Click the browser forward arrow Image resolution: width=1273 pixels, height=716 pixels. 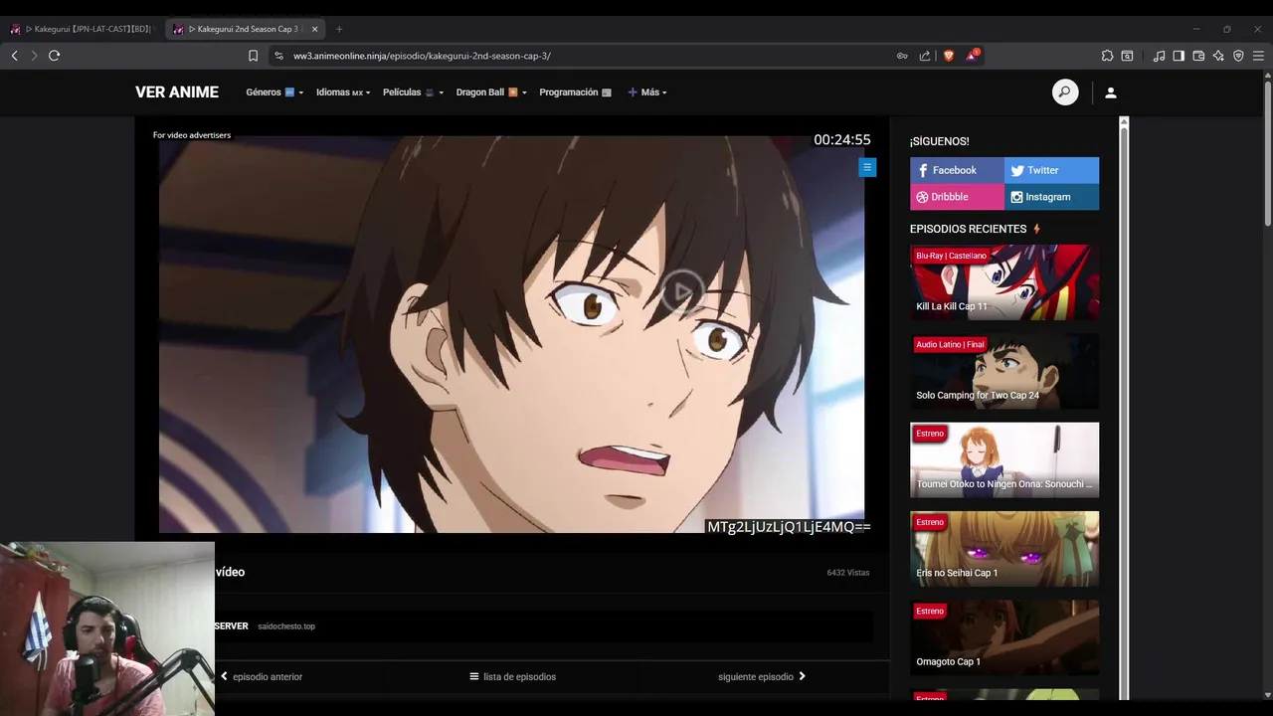(x=34, y=56)
